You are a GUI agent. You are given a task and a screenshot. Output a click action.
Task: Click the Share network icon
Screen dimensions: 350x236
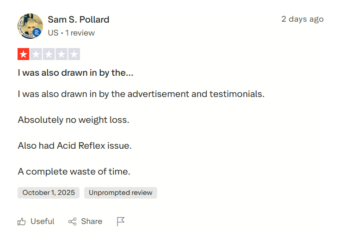click(73, 222)
